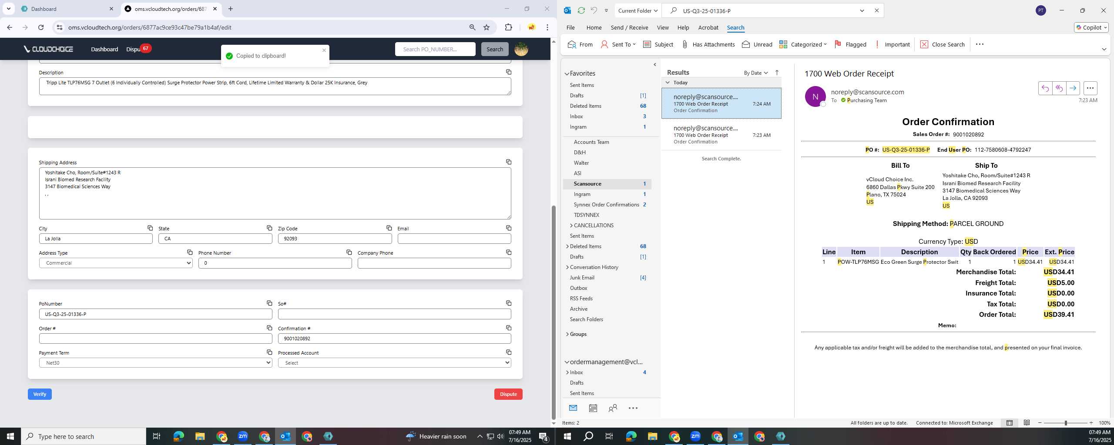This screenshot has width=1114, height=445.
Task: Switch to Outlook Home tab
Action: coord(594,27)
